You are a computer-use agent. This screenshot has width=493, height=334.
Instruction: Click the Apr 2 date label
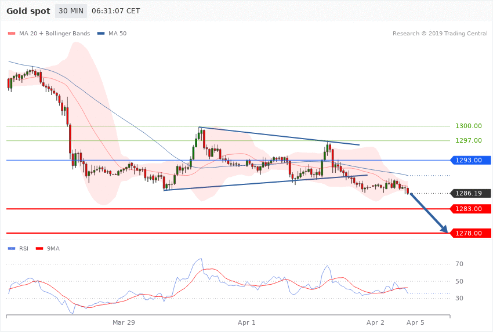coord(375,322)
